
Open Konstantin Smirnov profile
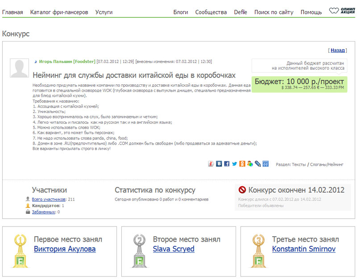tap(304, 249)
